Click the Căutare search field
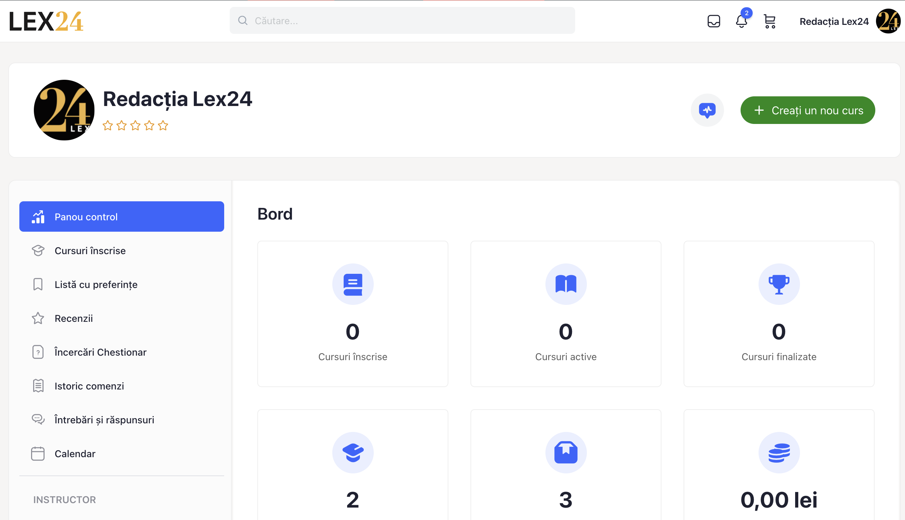 [x=402, y=21]
